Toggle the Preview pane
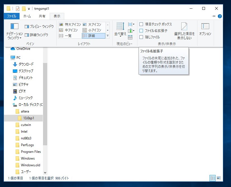 [x=39, y=27]
